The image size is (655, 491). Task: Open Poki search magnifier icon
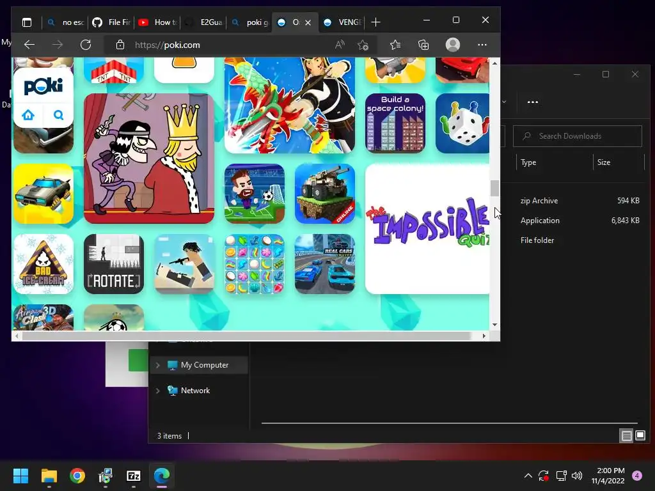click(58, 115)
